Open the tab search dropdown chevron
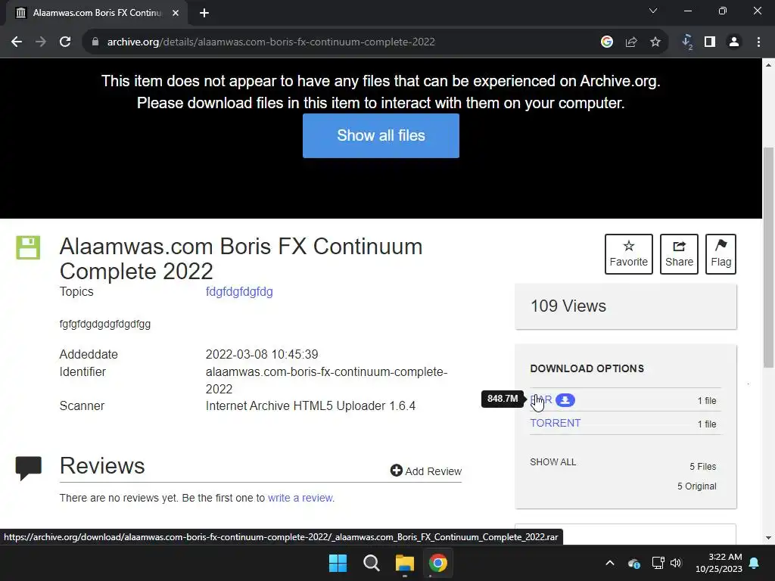Image resolution: width=775 pixels, height=581 pixels. point(653,11)
